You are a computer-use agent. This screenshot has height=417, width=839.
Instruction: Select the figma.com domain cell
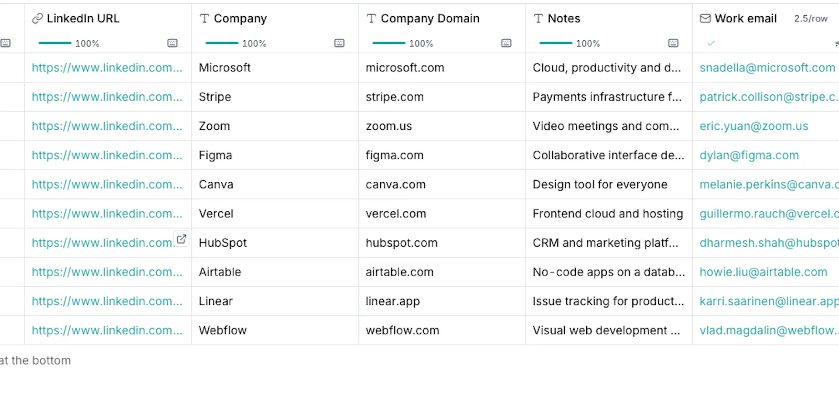(x=442, y=155)
